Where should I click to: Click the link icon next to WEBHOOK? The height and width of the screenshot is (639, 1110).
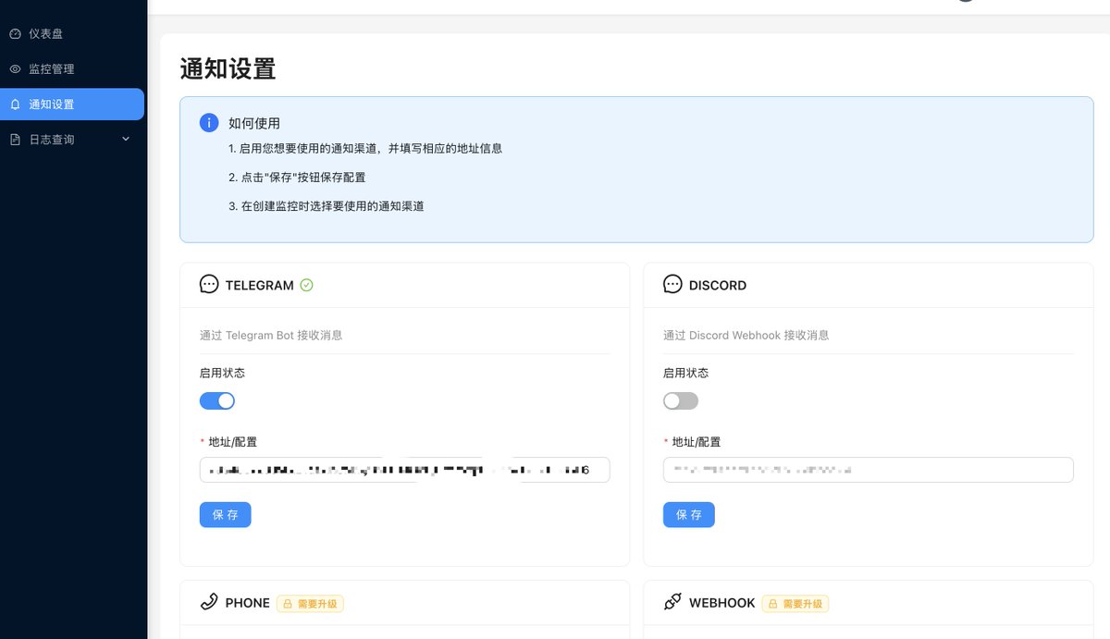click(672, 602)
